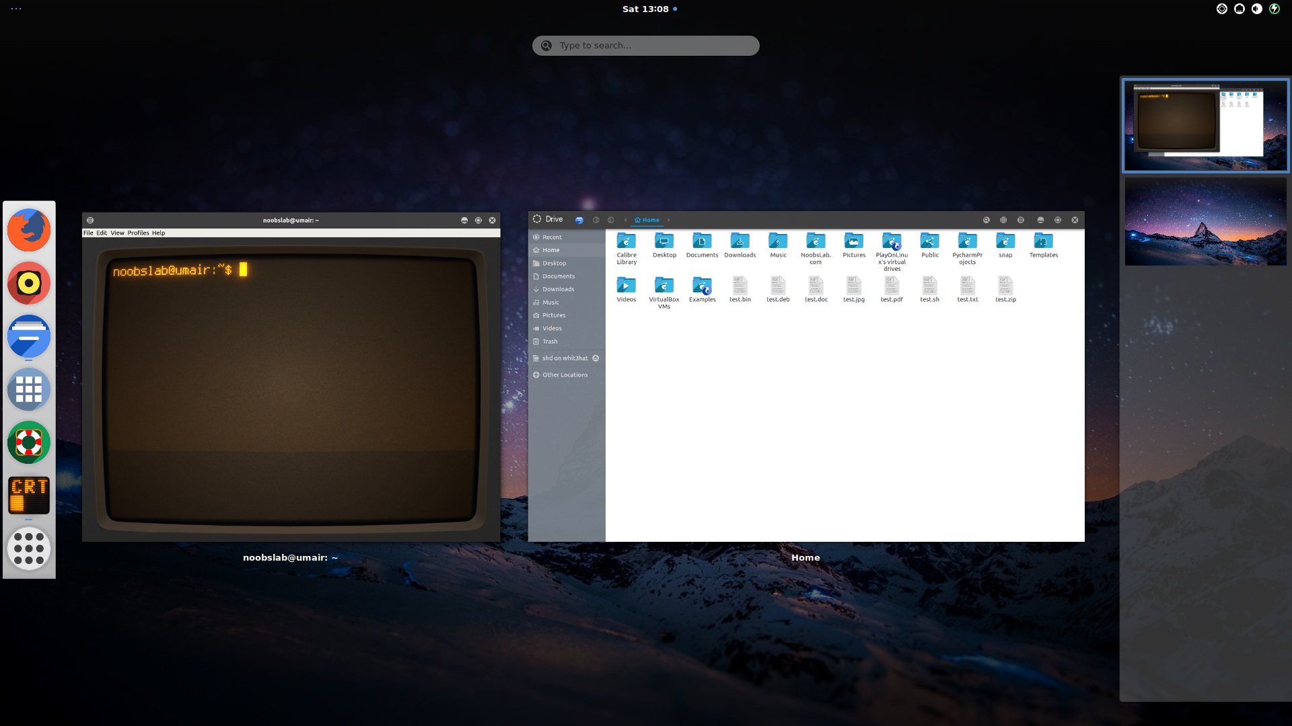The width and height of the screenshot is (1292, 726).
Task: Eject the shd on whit3hat drive
Action: pyautogui.click(x=596, y=358)
